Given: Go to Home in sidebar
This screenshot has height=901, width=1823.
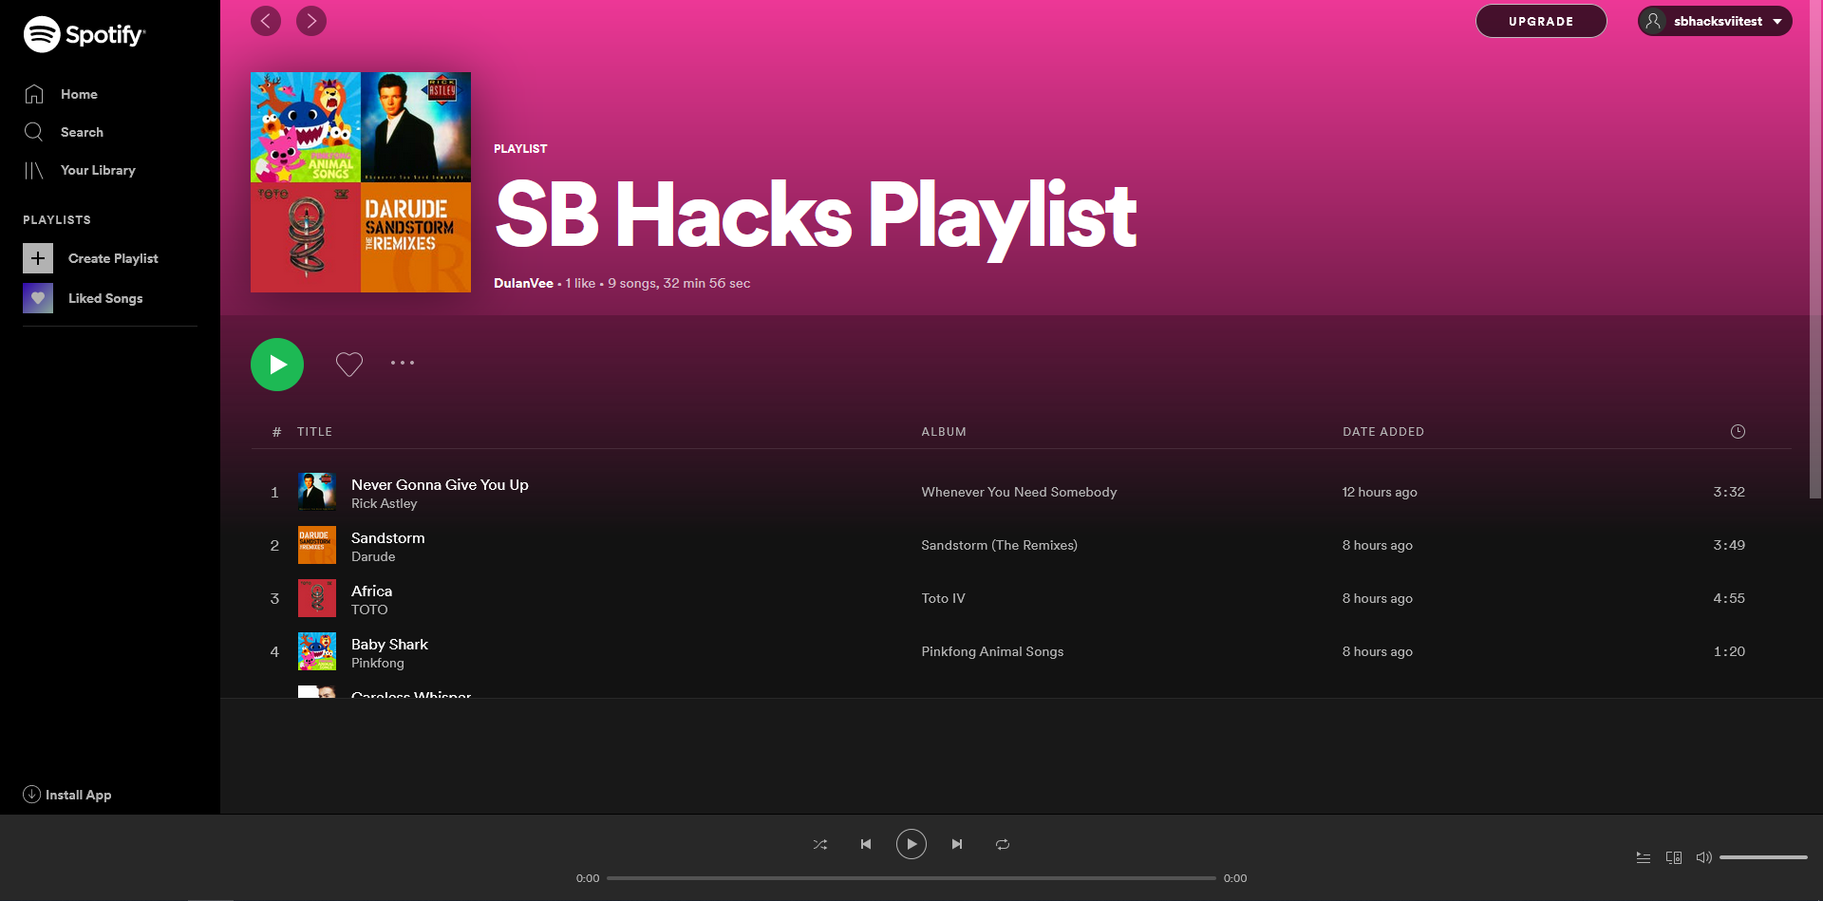Looking at the screenshot, I should (61, 94).
